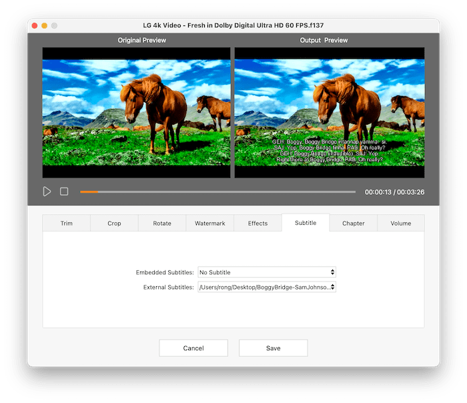This screenshot has height=403, width=467.
Task: Expand the External Subtitles file dropdown
Action: click(267, 287)
